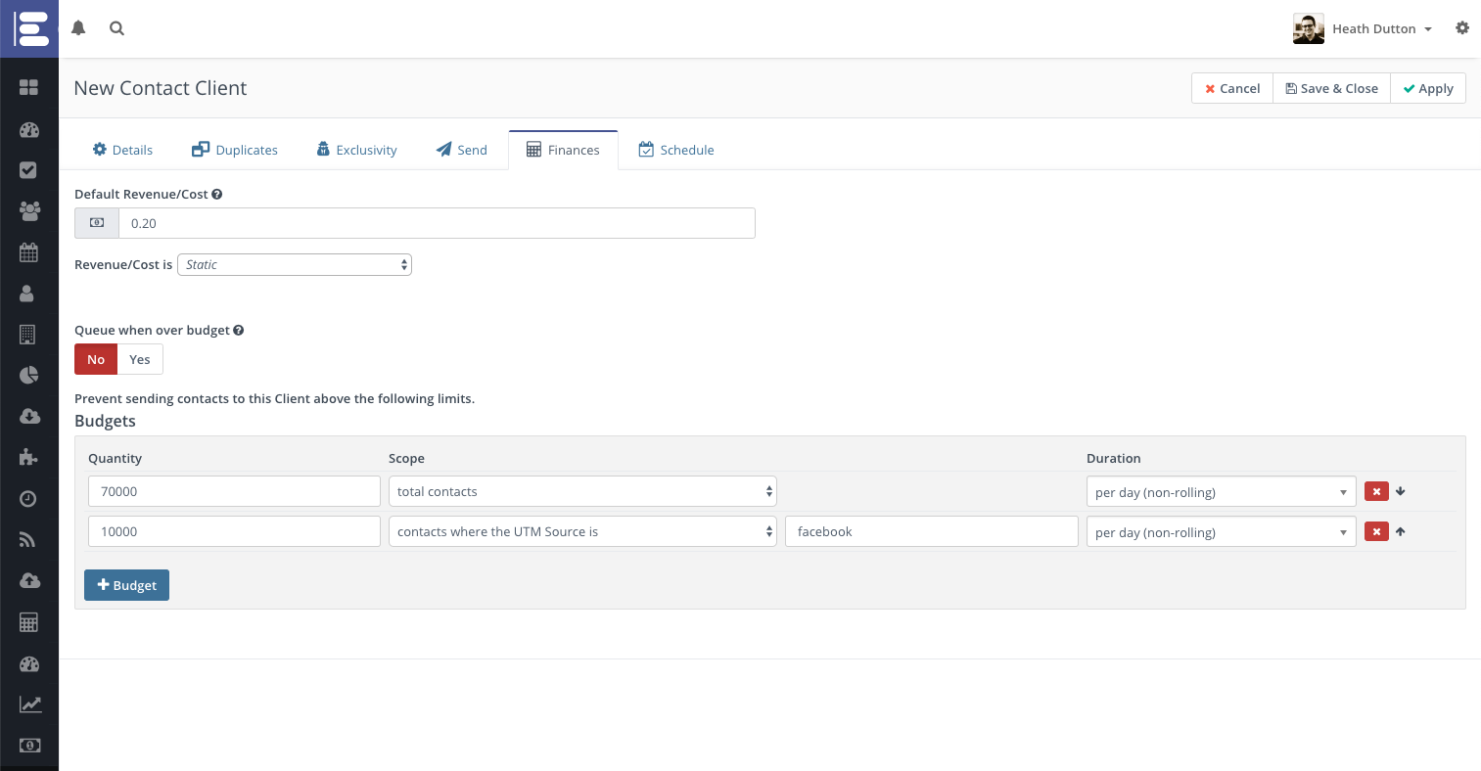Viewport: 1481px width, 771px height.
Task: Open the Heath Dutton user menu
Action: 1364,28
